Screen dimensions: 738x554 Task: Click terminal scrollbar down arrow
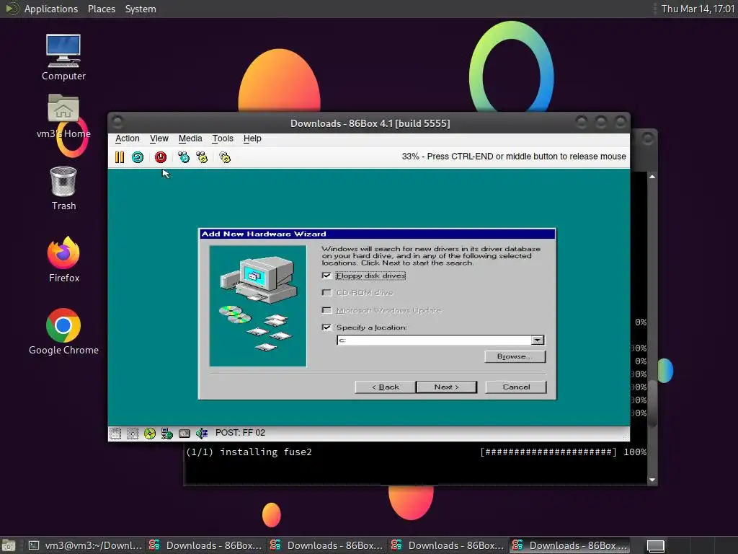click(652, 480)
